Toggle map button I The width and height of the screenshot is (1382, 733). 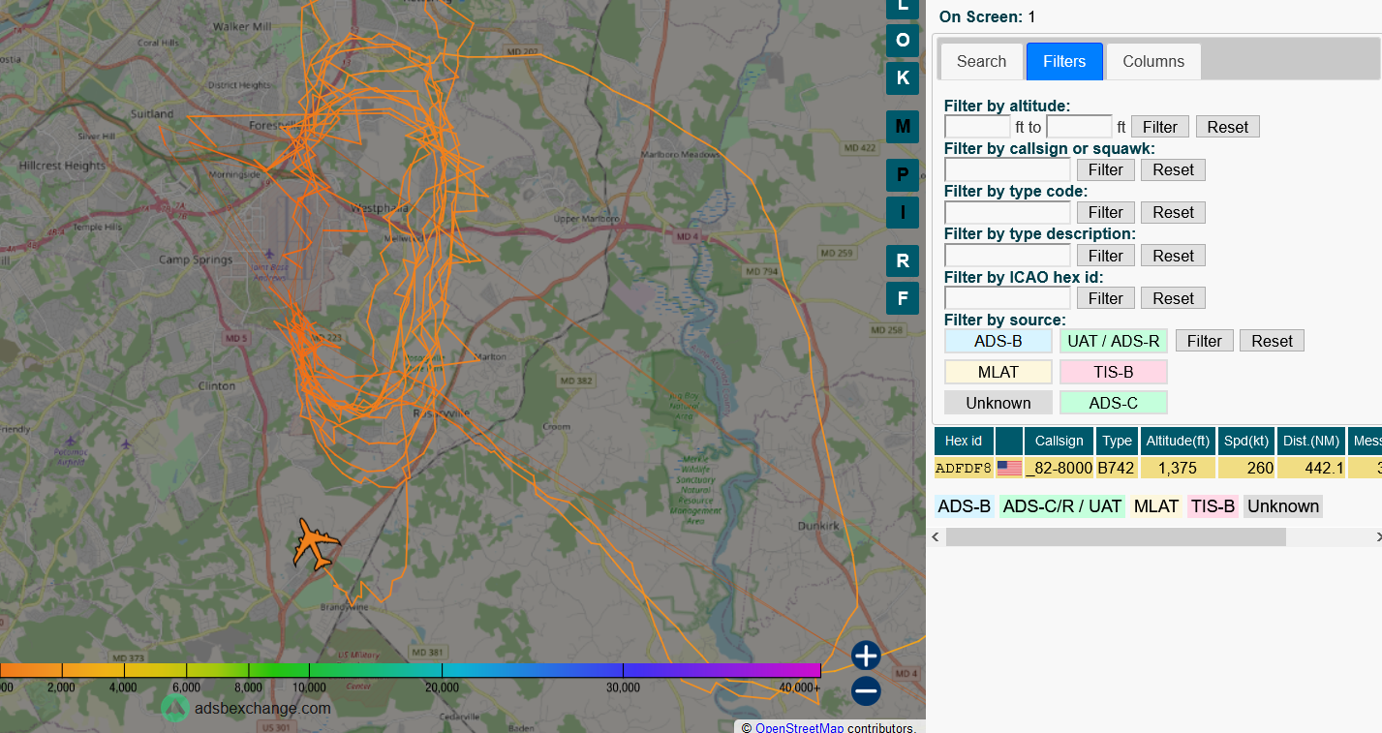coord(903,212)
